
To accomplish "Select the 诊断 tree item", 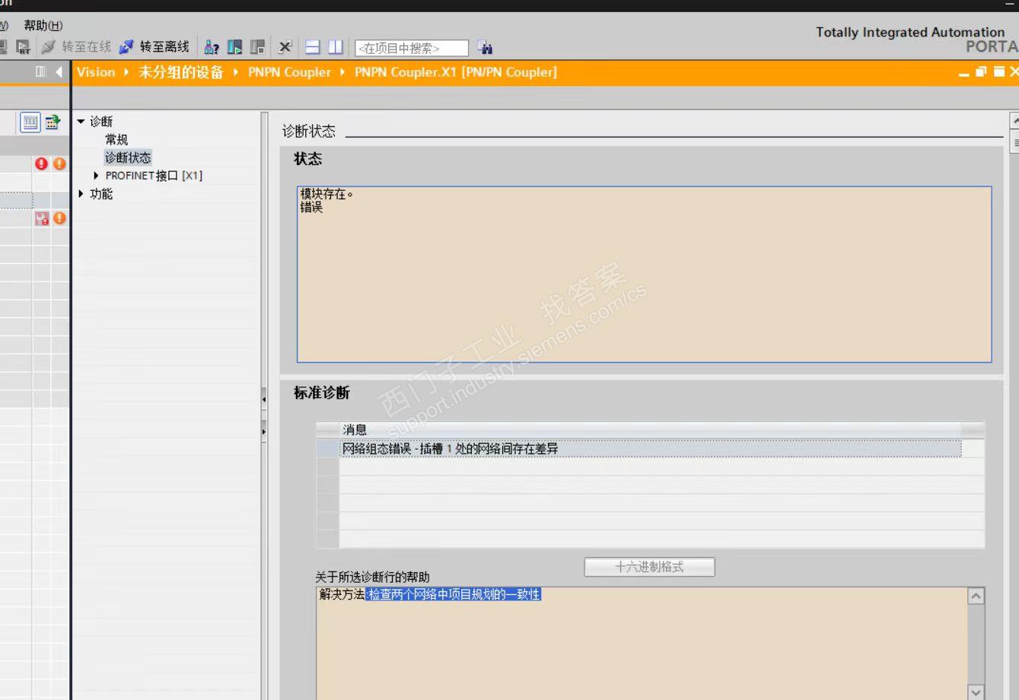I will coord(101,122).
